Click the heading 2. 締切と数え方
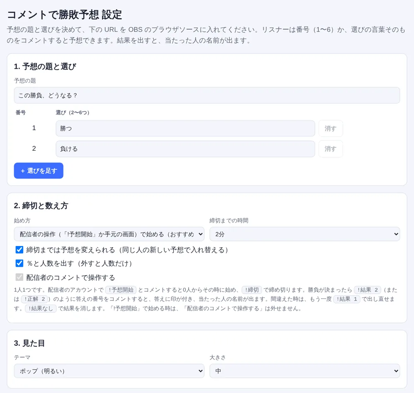 click(41, 206)
